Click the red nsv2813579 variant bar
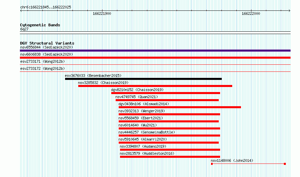300x177 pixels. point(170,157)
